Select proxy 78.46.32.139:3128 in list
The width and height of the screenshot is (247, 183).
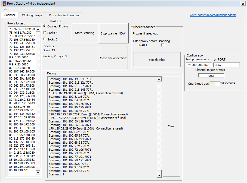[x=22, y=29]
